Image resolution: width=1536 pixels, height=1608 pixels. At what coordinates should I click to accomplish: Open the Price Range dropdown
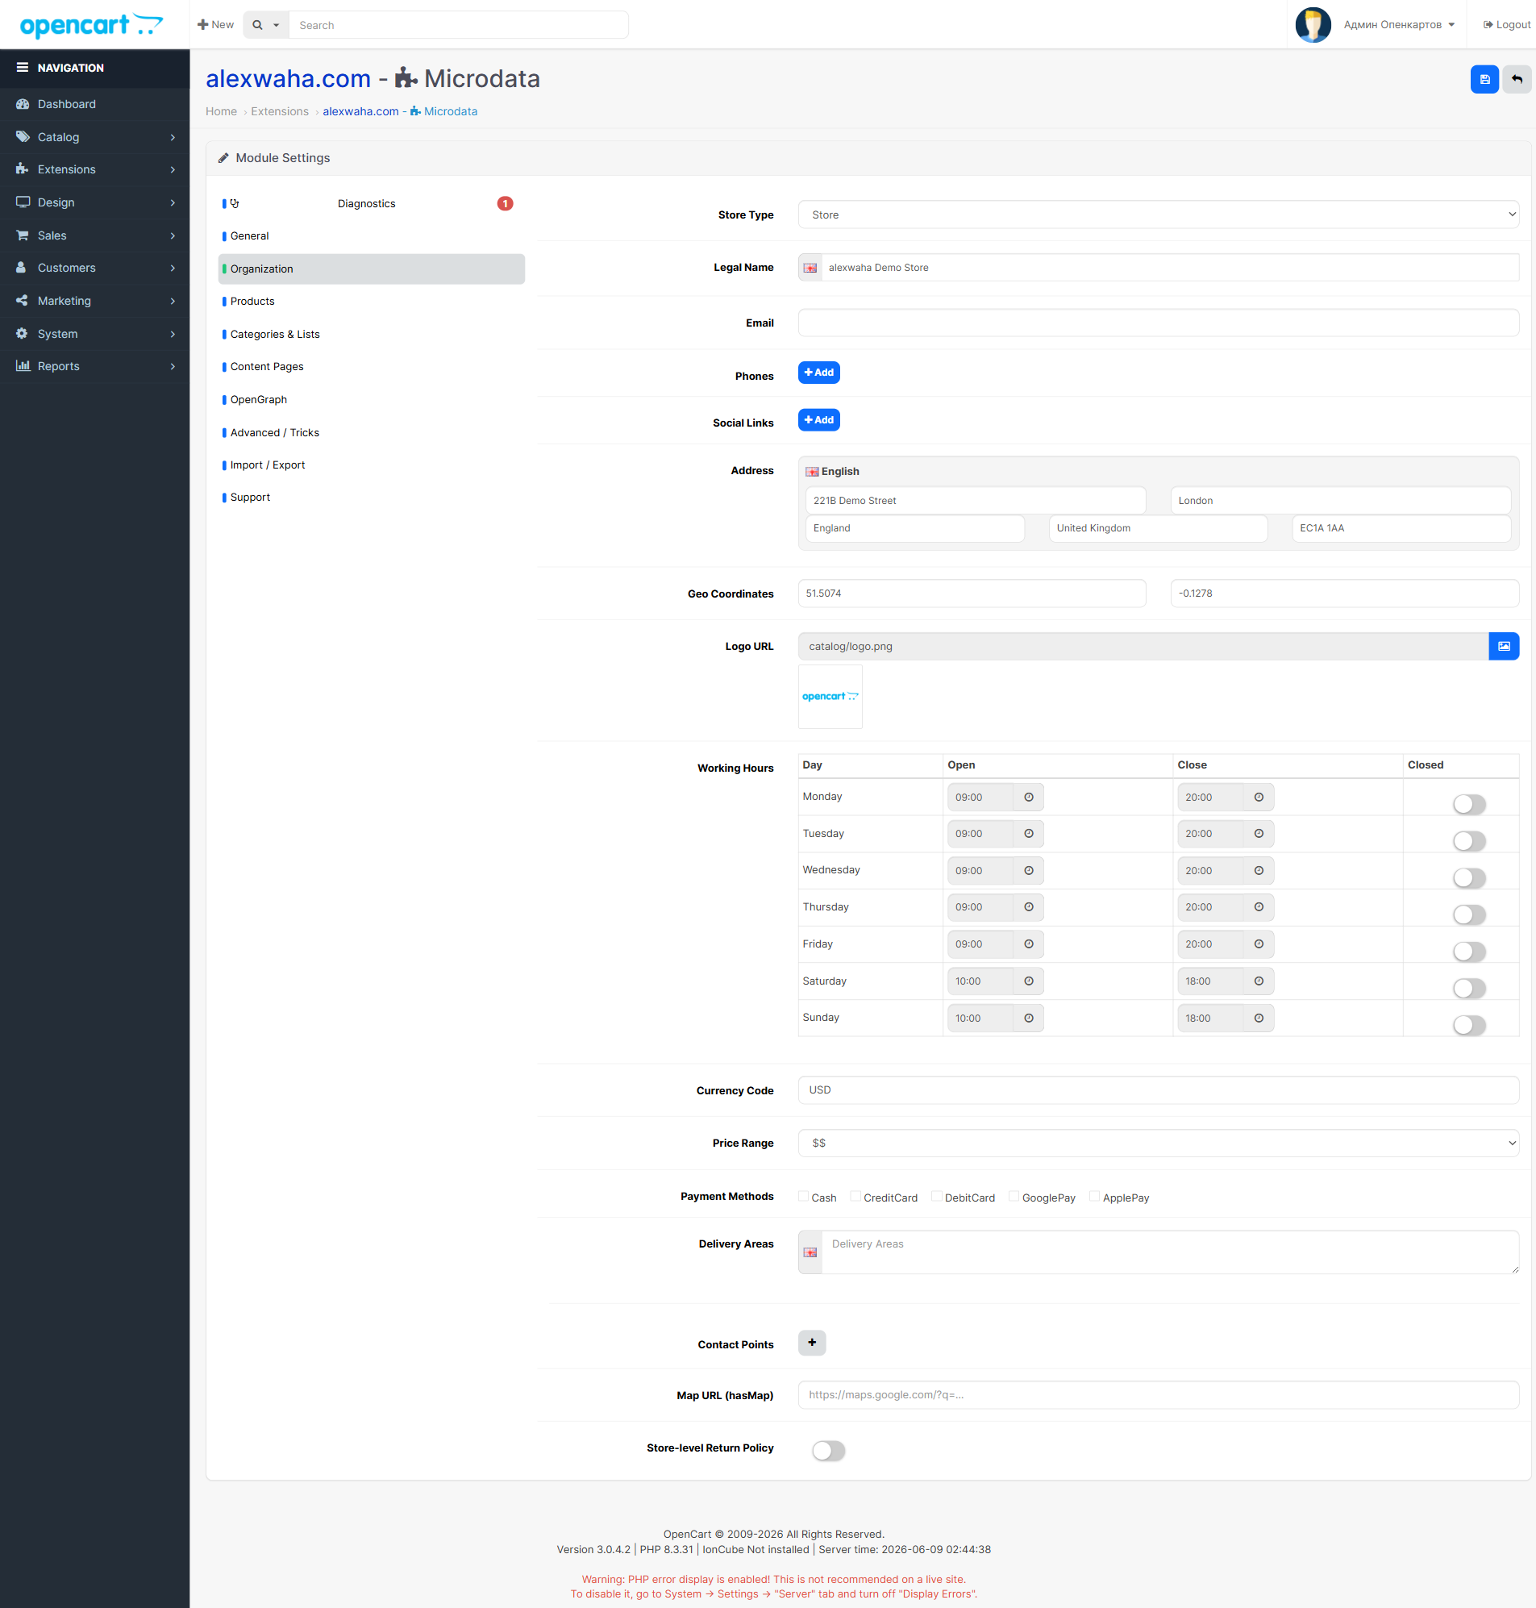tap(1159, 1143)
